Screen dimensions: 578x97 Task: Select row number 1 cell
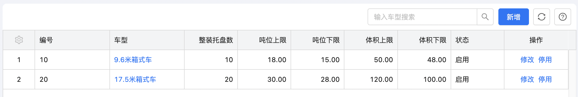point(19,60)
